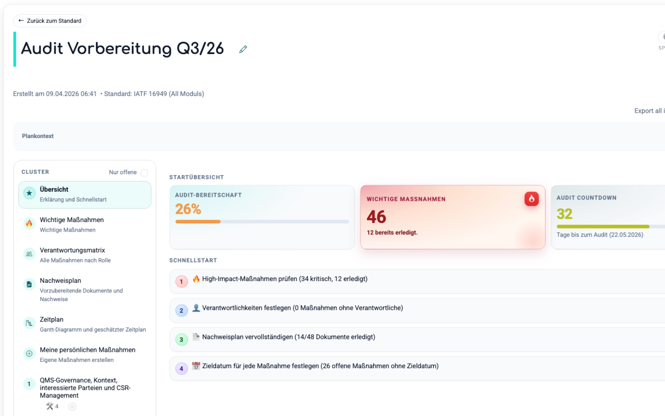The height and width of the screenshot is (416, 665).
Task: Click the flame icon beside Wichtige Maßnahmen in sidebar
Action: [29, 223]
